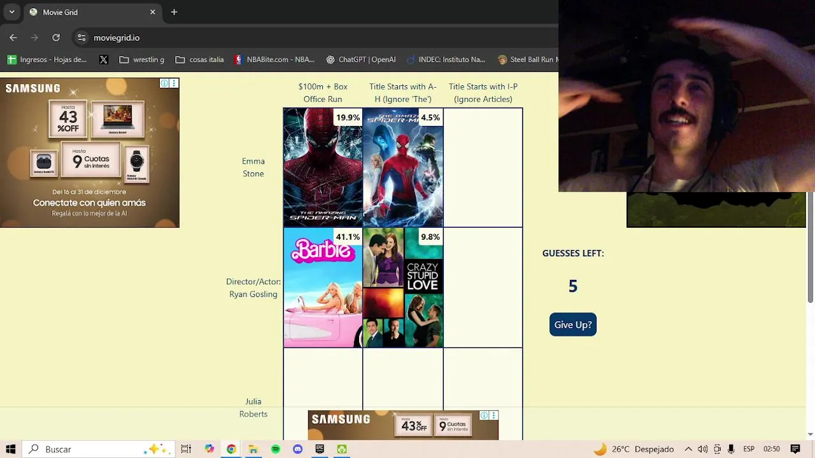
Task: Select empty Julia Roberts I-P title cell
Action: click(x=483, y=393)
